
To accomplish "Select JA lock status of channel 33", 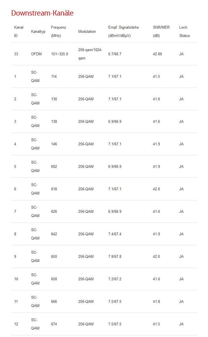I will click(x=181, y=54).
